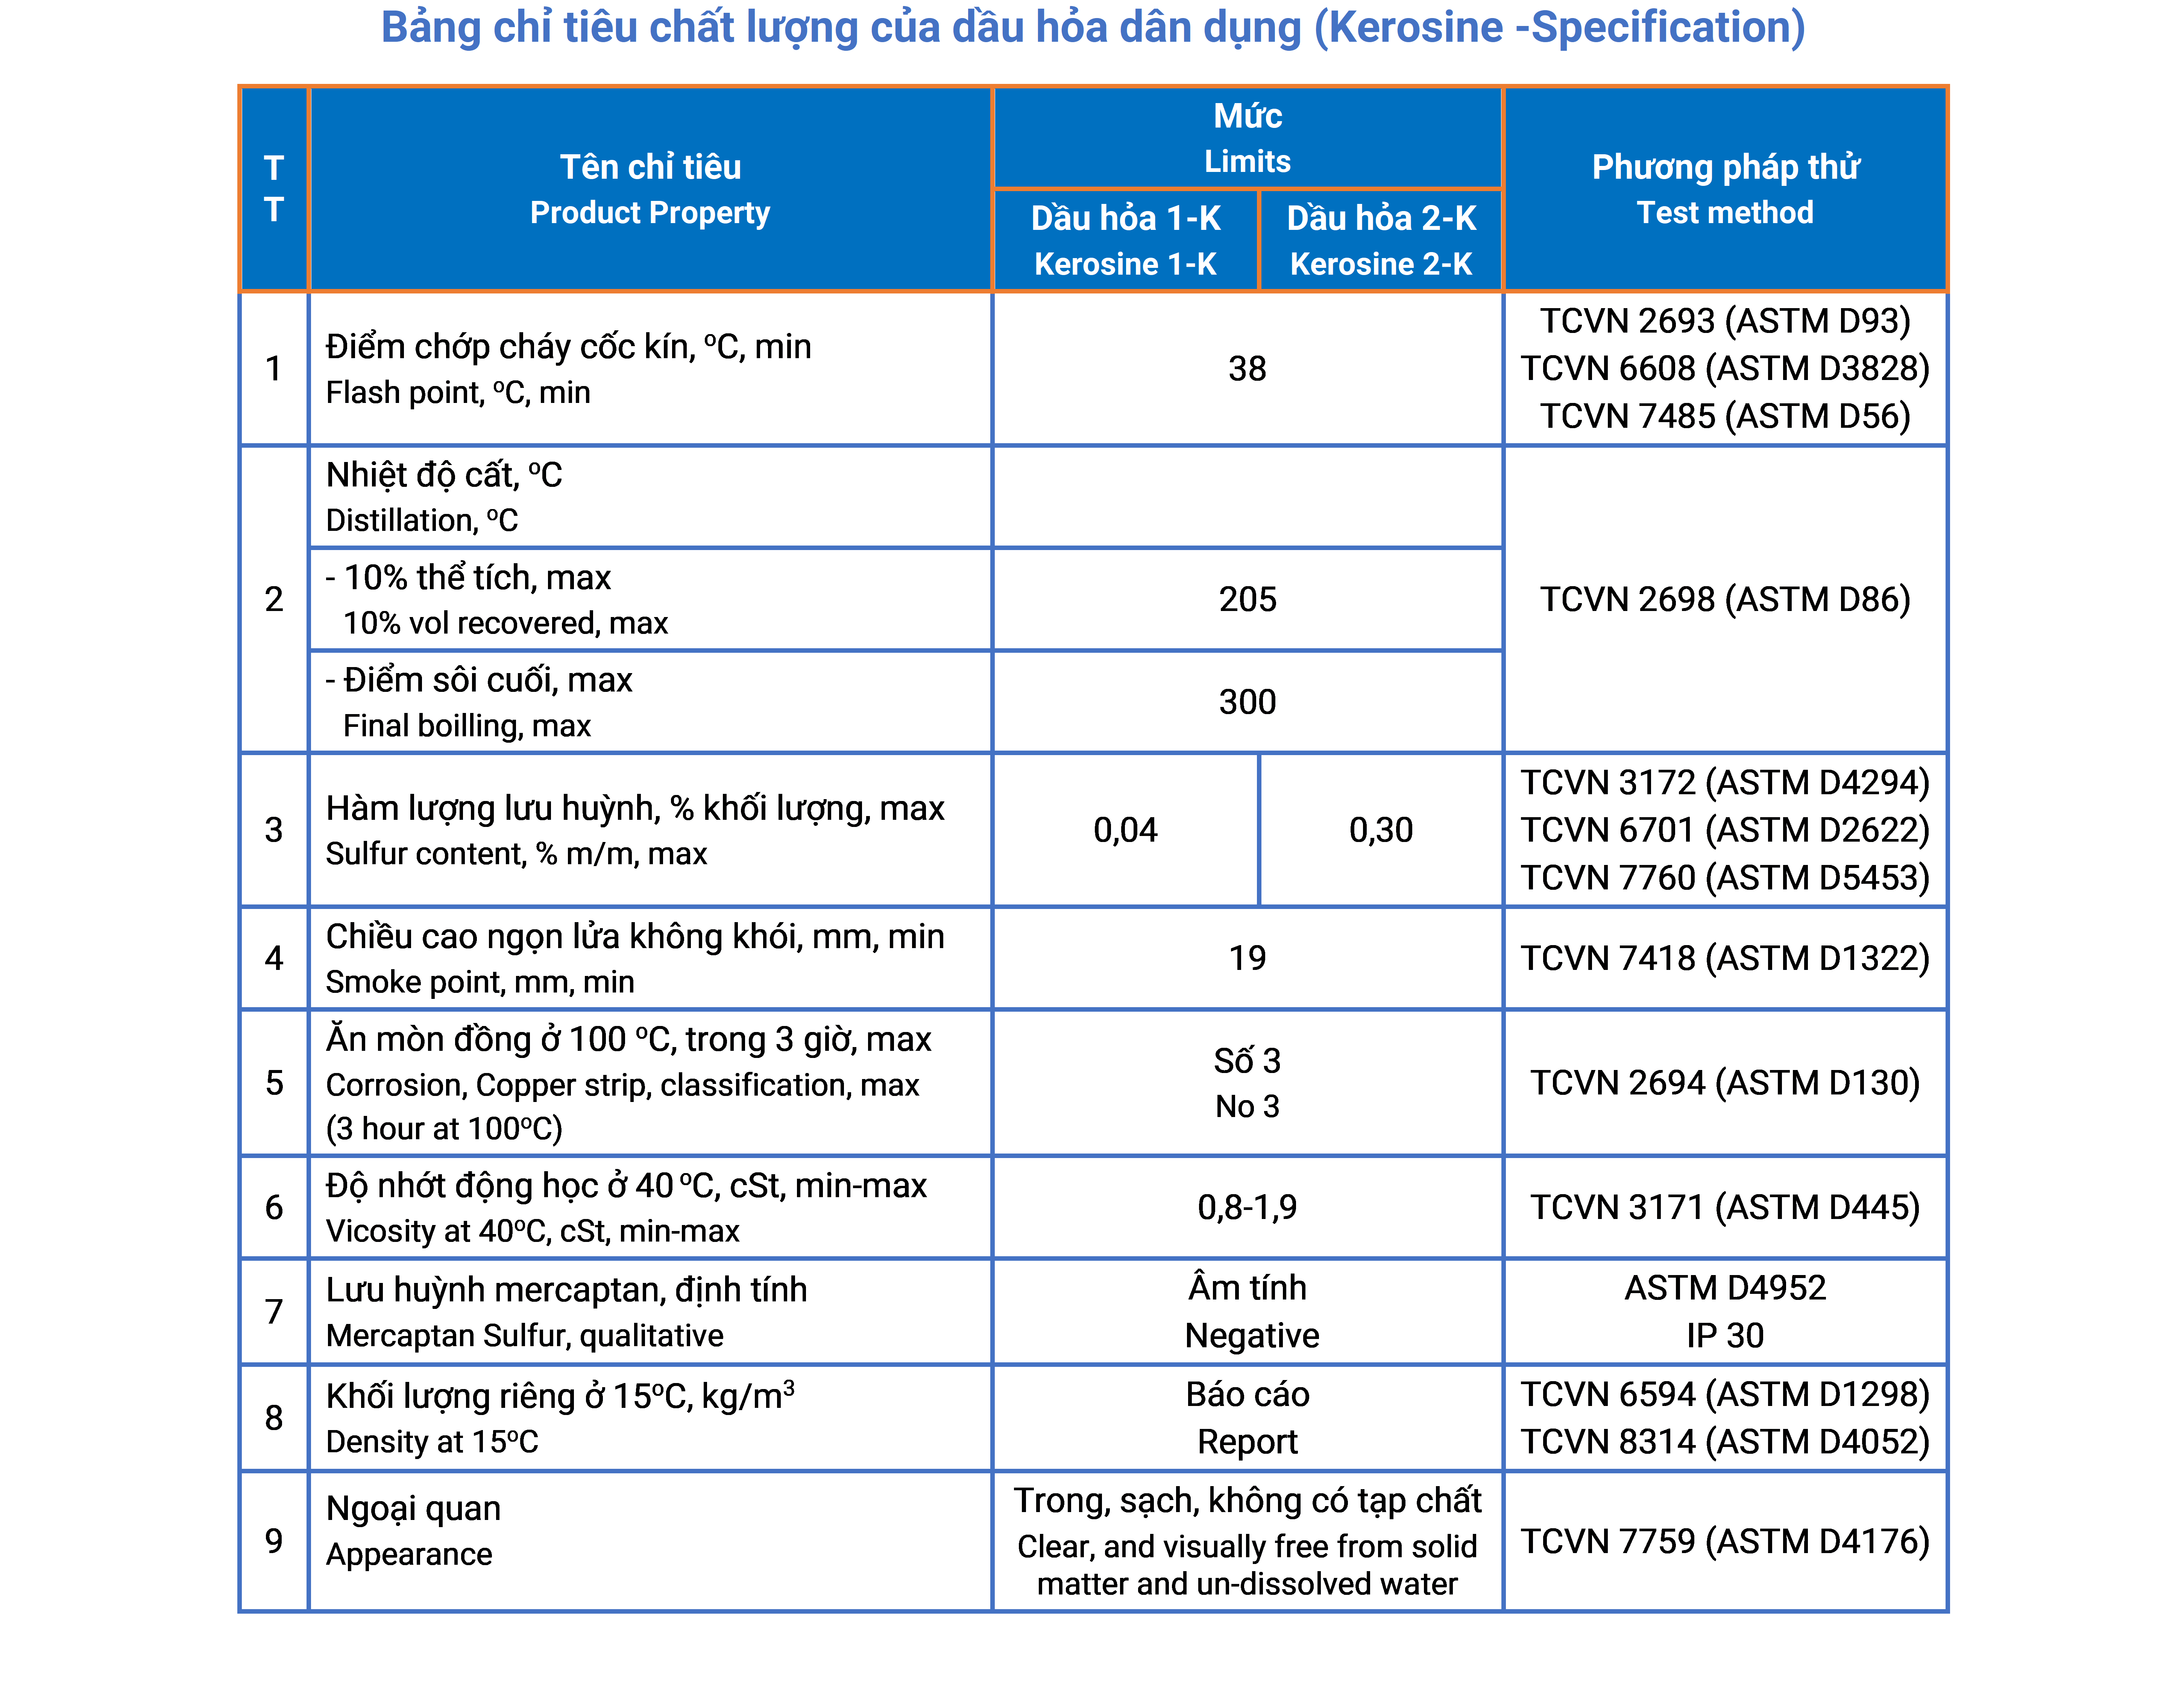The height and width of the screenshot is (1681, 2184).
Task: Click 'TCVN 7485 (ASTM D56)' text
Action: coord(1725,416)
